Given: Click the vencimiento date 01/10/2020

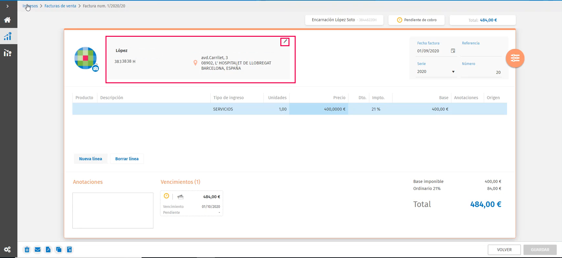Looking at the screenshot, I should pyautogui.click(x=211, y=207).
